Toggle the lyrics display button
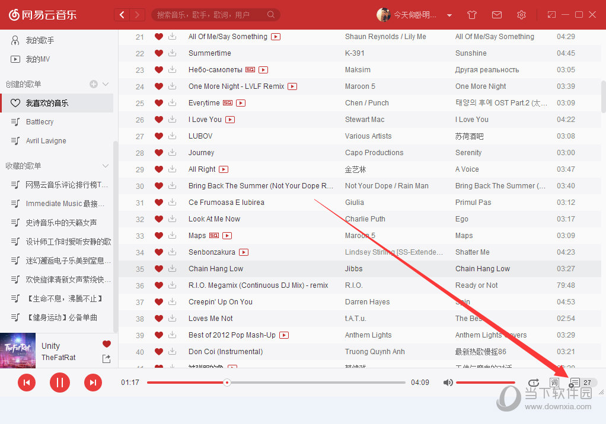Image resolution: width=606 pixels, height=424 pixels. [x=554, y=383]
